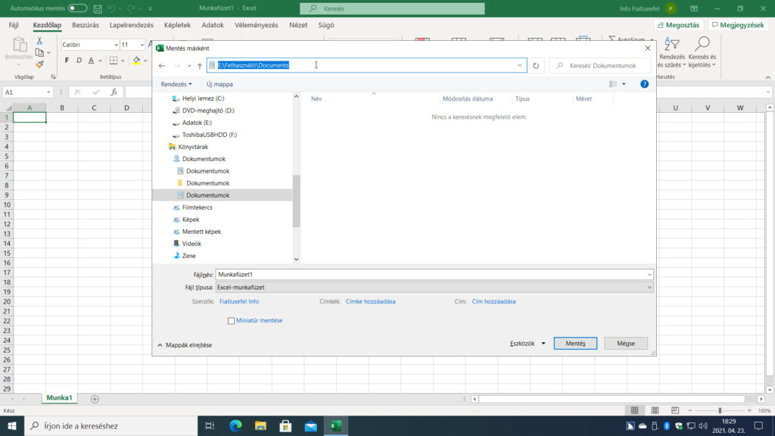Click the Keresés: Dokumentumok search field
Viewport: 775px width, 436px height.
pyautogui.click(x=600, y=65)
